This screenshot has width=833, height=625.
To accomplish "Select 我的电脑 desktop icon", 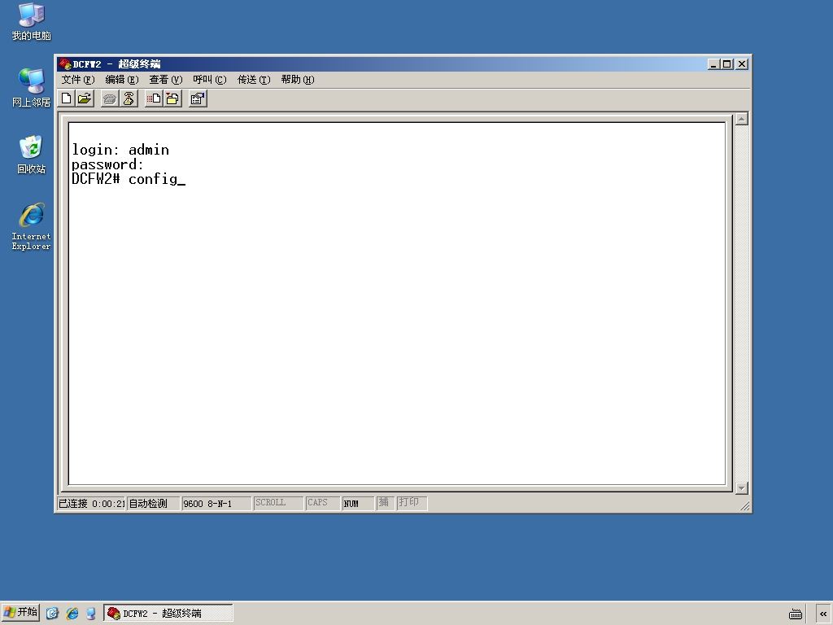I will (x=32, y=22).
